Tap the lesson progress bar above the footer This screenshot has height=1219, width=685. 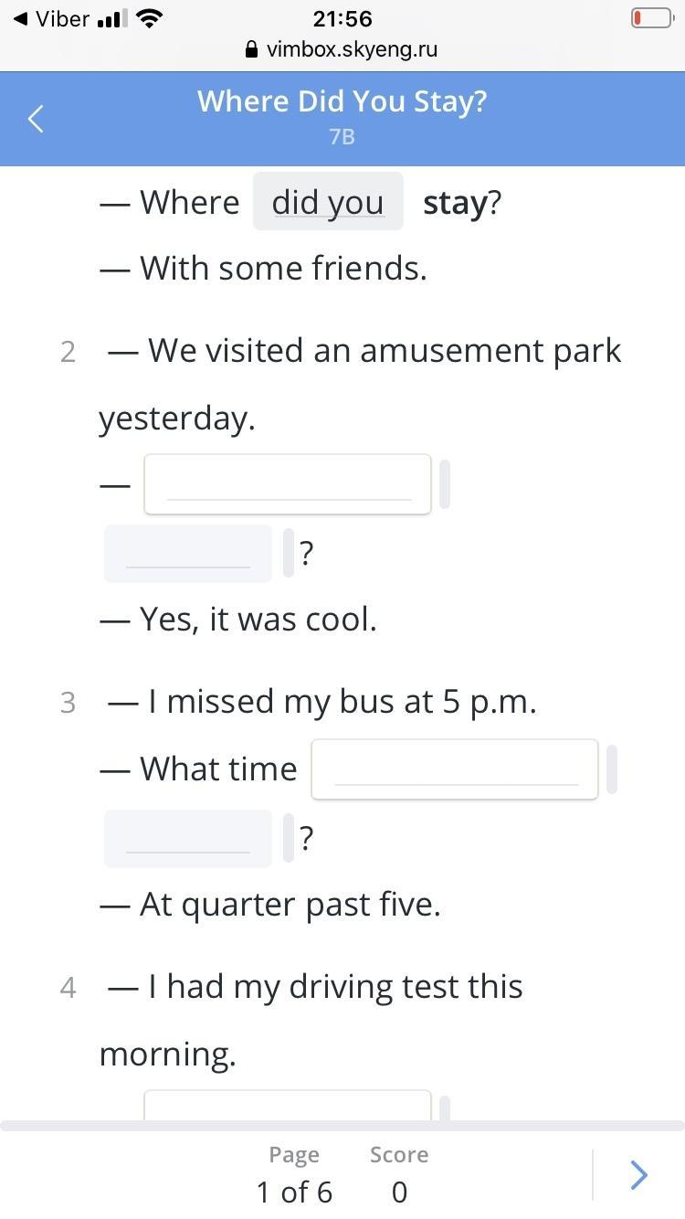pos(342,1126)
